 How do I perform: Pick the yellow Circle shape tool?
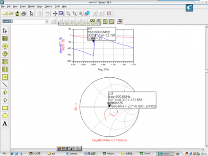coord(5,116)
